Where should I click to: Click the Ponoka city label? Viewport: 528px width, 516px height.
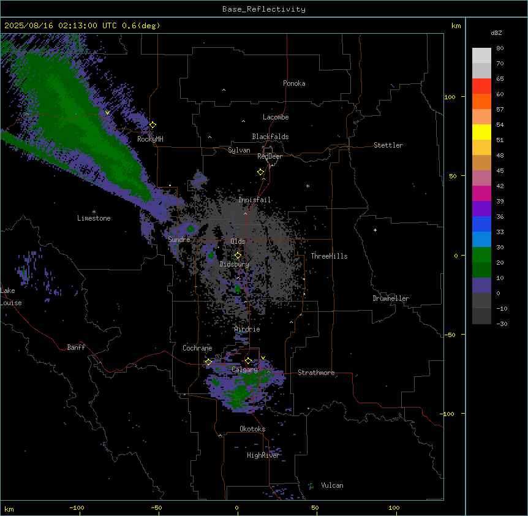click(x=294, y=83)
